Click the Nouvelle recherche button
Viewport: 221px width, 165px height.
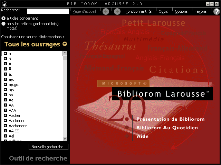click(48, 147)
